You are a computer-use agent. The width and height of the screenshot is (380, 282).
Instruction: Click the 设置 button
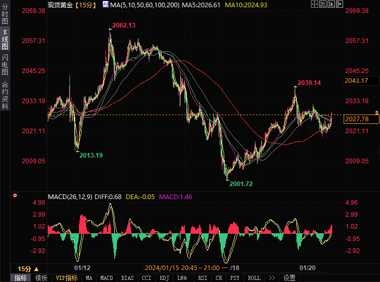(289, 278)
